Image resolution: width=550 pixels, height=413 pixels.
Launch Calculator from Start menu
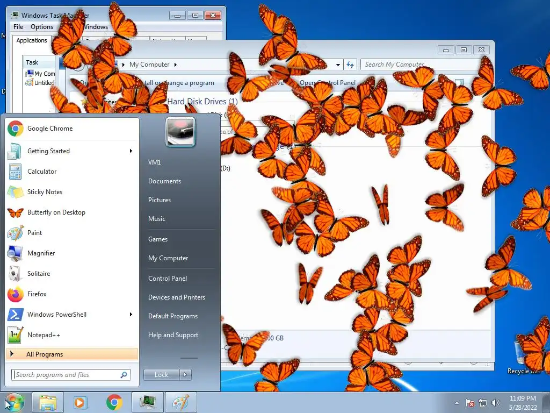72,172
